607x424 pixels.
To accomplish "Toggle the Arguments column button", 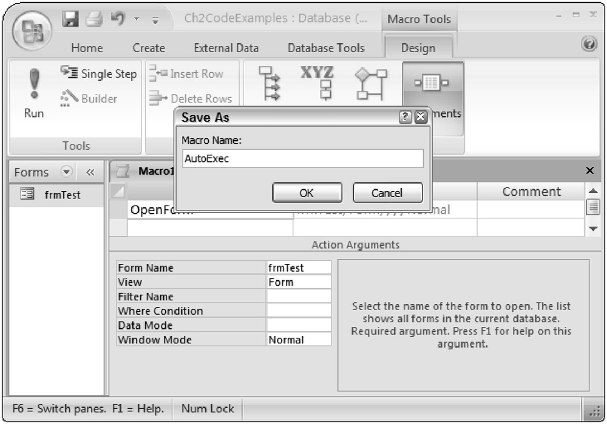I will tap(433, 97).
